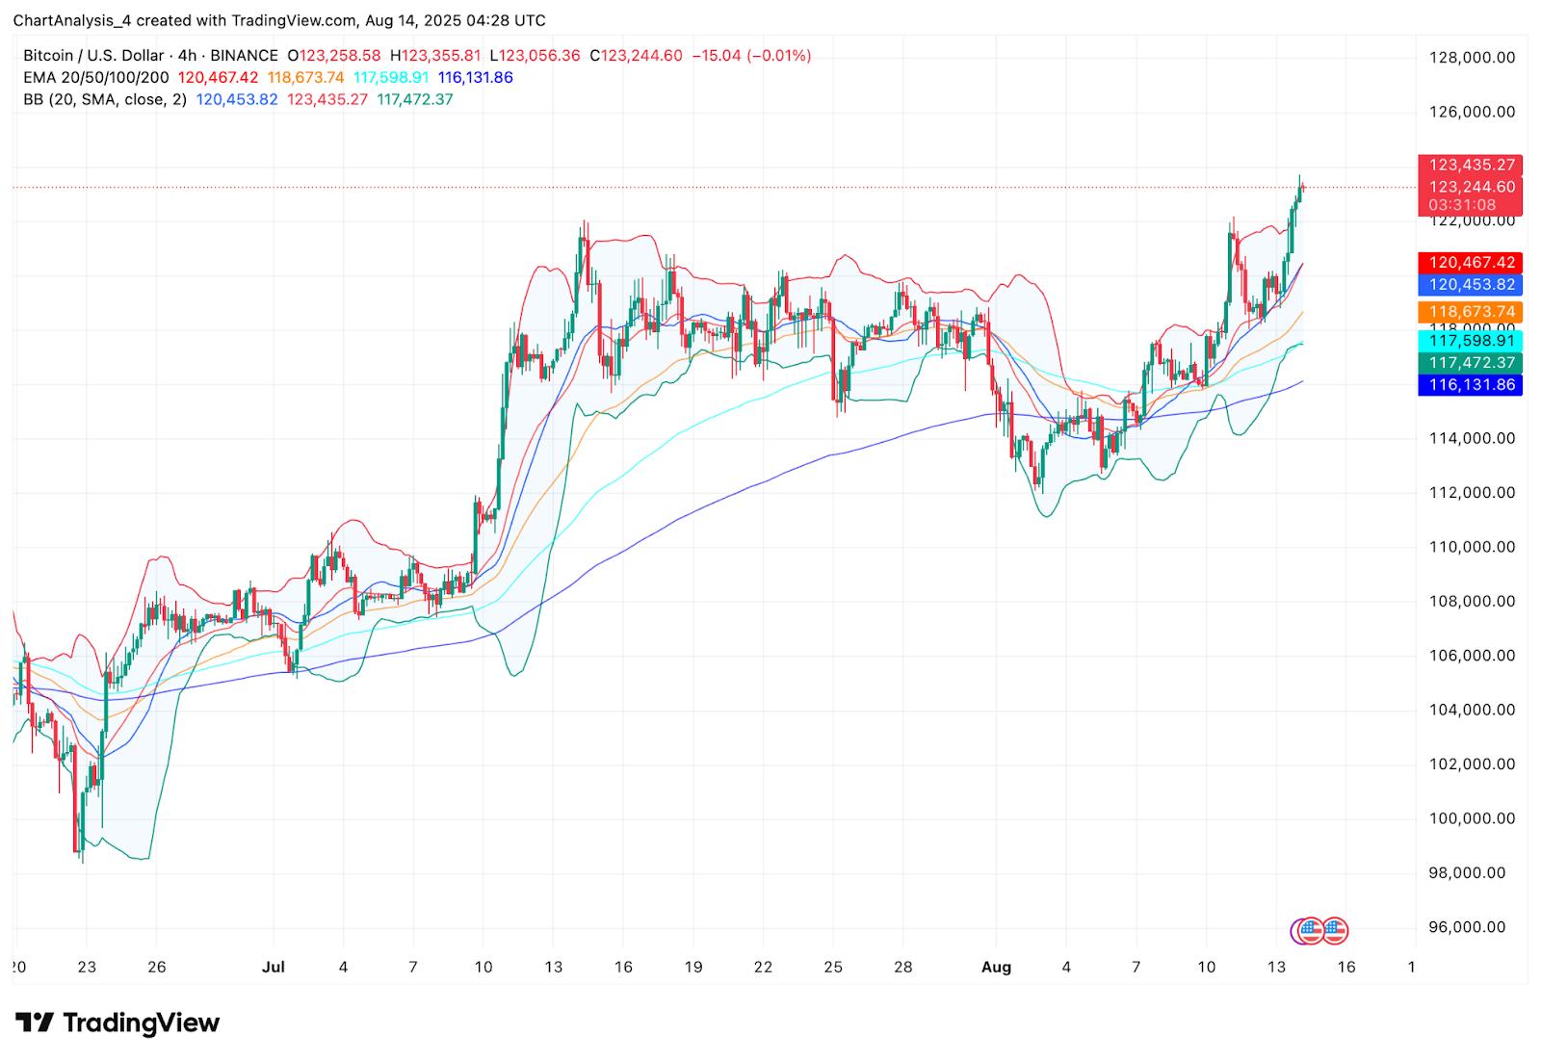This screenshot has height=1061, width=1541.
Task: Click the left US flag event icon
Action: (1311, 930)
